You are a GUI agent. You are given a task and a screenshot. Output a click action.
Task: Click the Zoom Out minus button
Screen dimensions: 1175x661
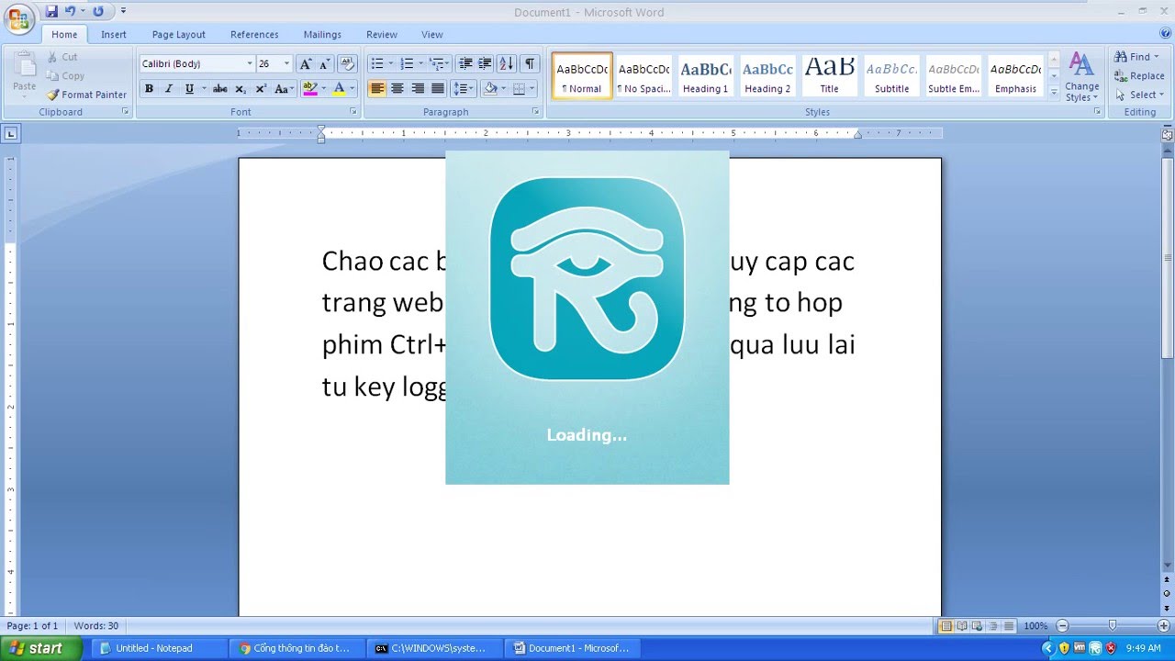tap(1062, 626)
